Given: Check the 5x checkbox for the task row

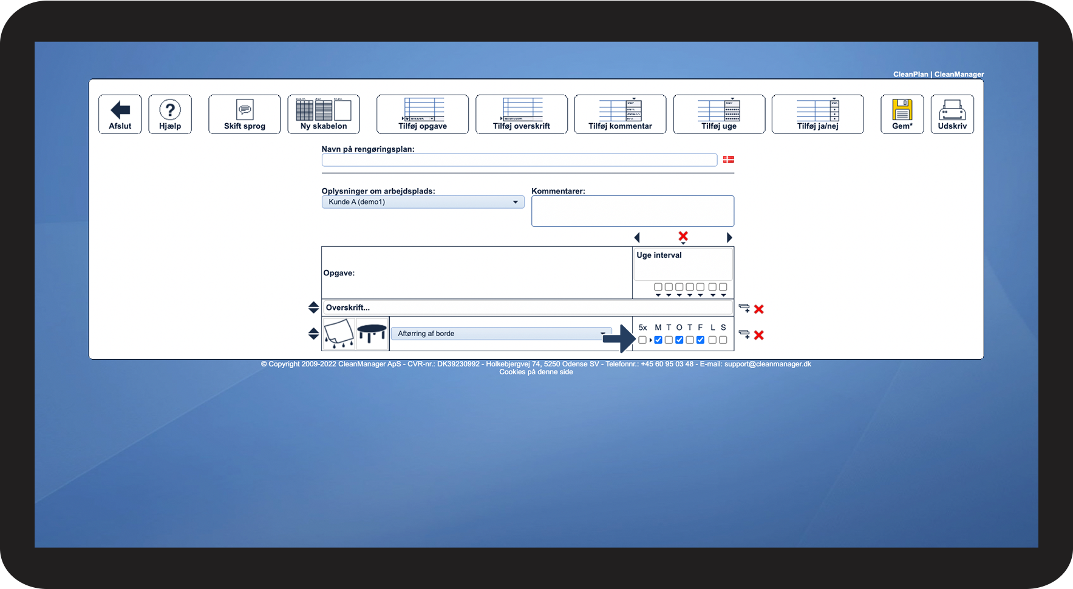Looking at the screenshot, I should (x=642, y=340).
